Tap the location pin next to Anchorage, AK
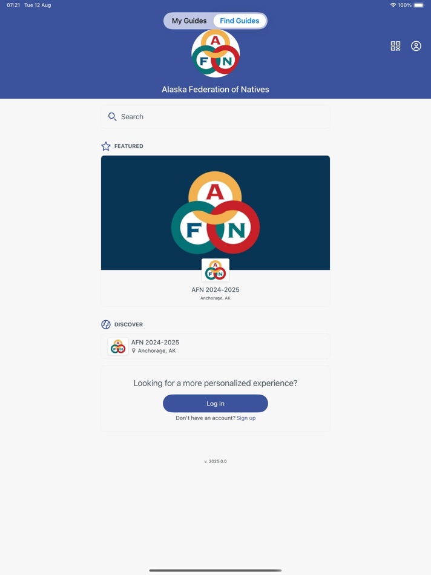This screenshot has height=575, width=431. click(x=134, y=350)
